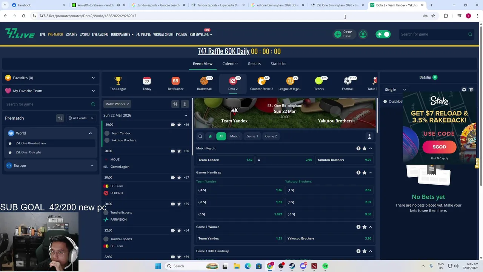
Task: Collapse the Match Result market
Action: pyautogui.click(x=370, y=148)
